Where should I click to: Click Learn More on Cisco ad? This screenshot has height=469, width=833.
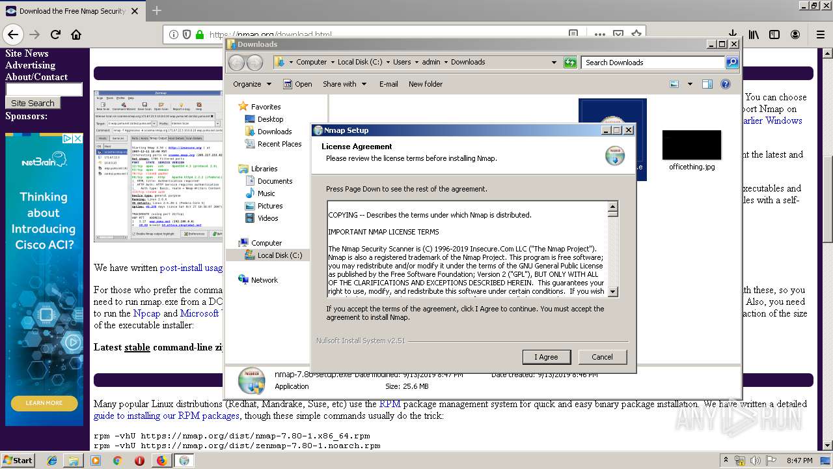(44, 403)
